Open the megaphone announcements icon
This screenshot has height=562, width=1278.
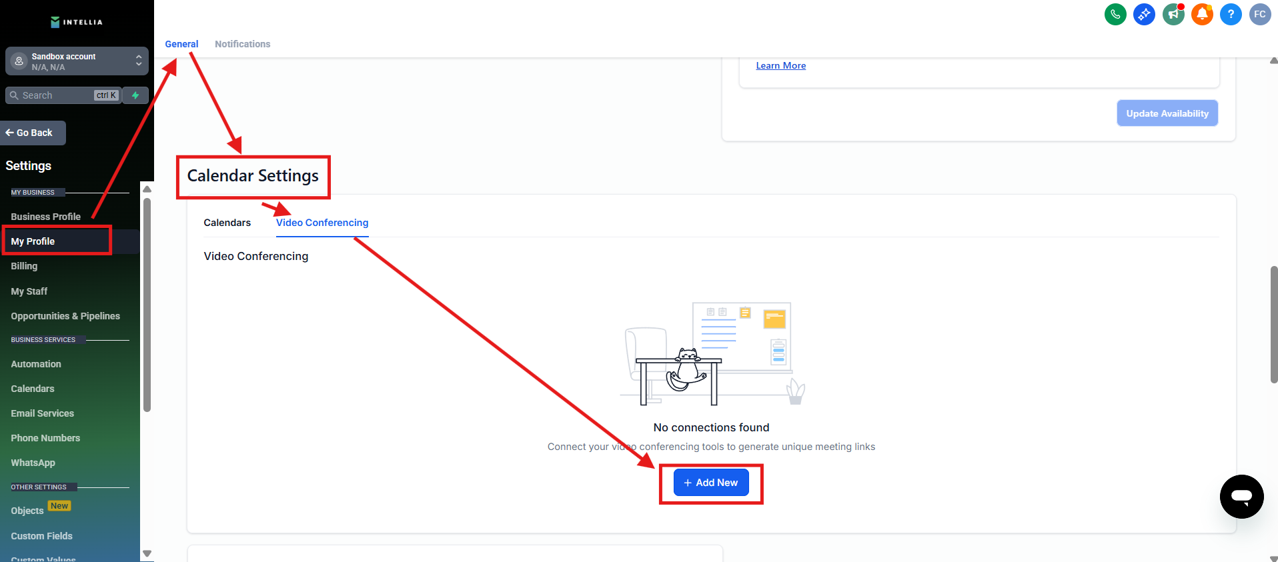coord(1173,14)
